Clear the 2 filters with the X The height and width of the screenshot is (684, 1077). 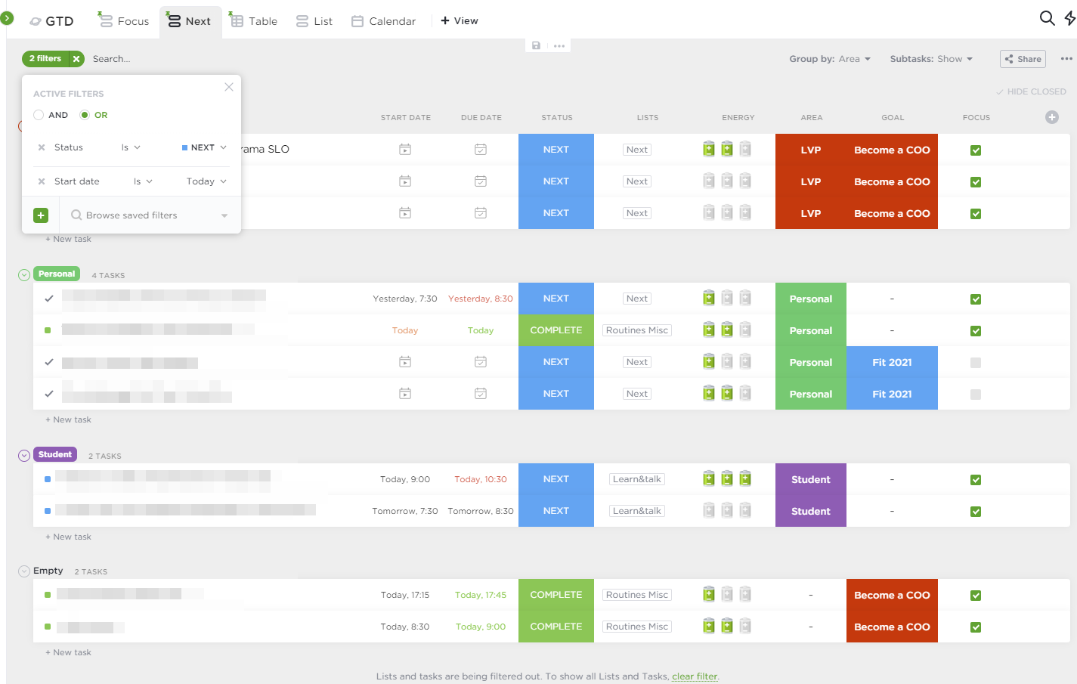[x=76, y=59]
